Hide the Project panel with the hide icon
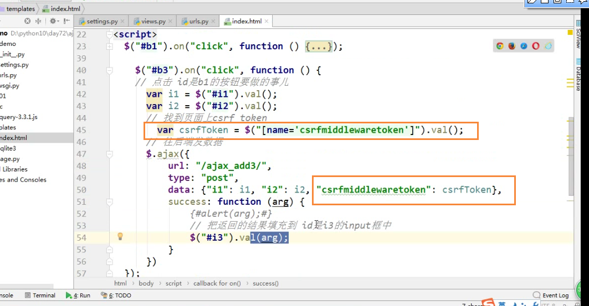Screen dimensions: 589x306 [x=67, y=22]
